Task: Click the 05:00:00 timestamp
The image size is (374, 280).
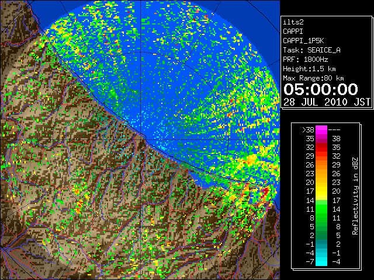Action: point(321,89)
